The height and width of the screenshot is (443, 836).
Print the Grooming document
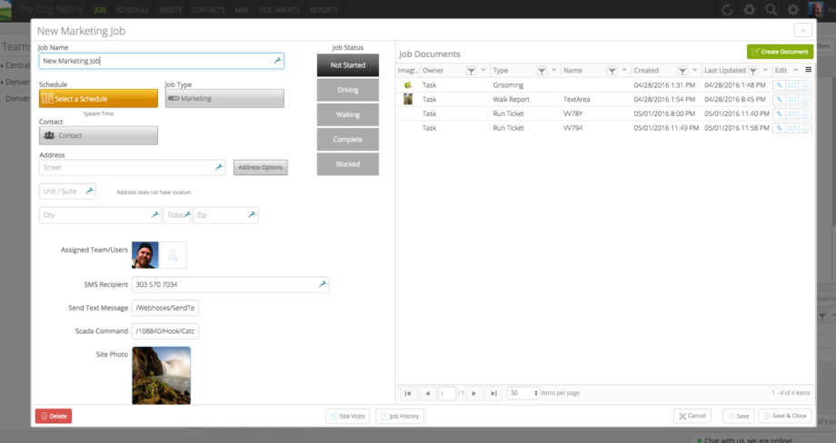tap(805, 85)
